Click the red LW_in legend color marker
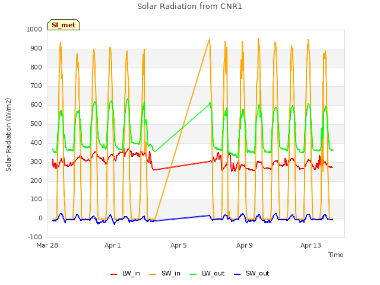The height and width of the screenshot is (285, 380). (x=113, y=274)
